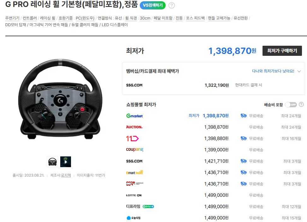
Task: Open the 11st store logo
Action: 132,138
